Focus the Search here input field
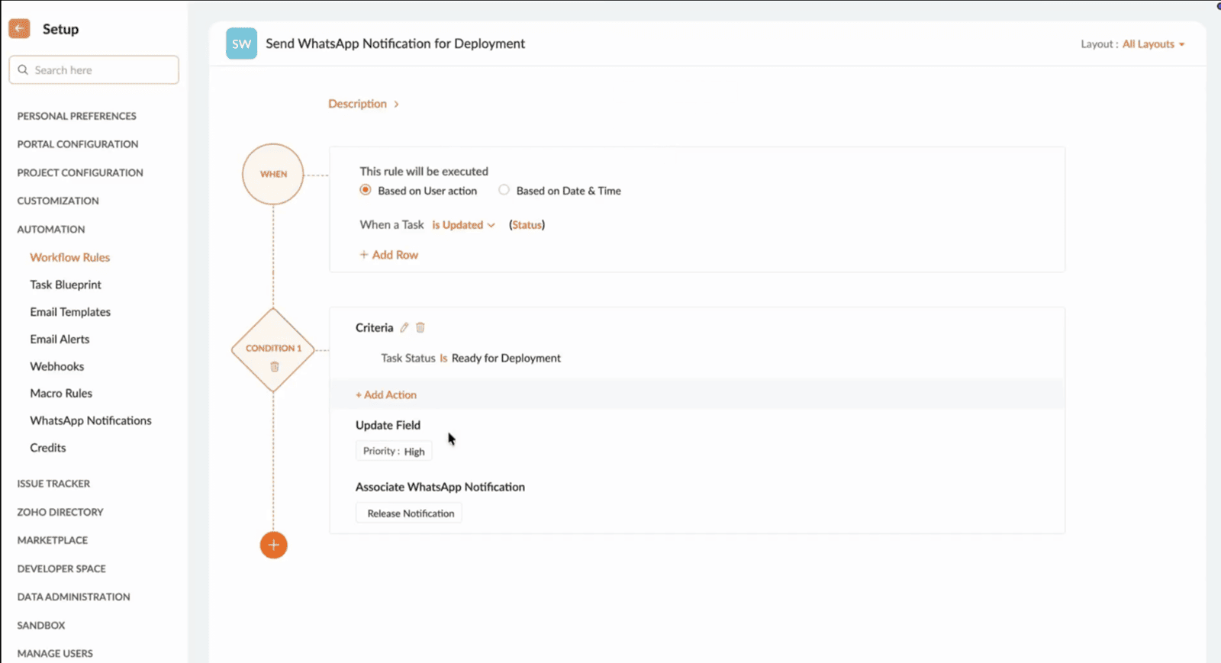The image size is (1221, 663). (94, 69)
